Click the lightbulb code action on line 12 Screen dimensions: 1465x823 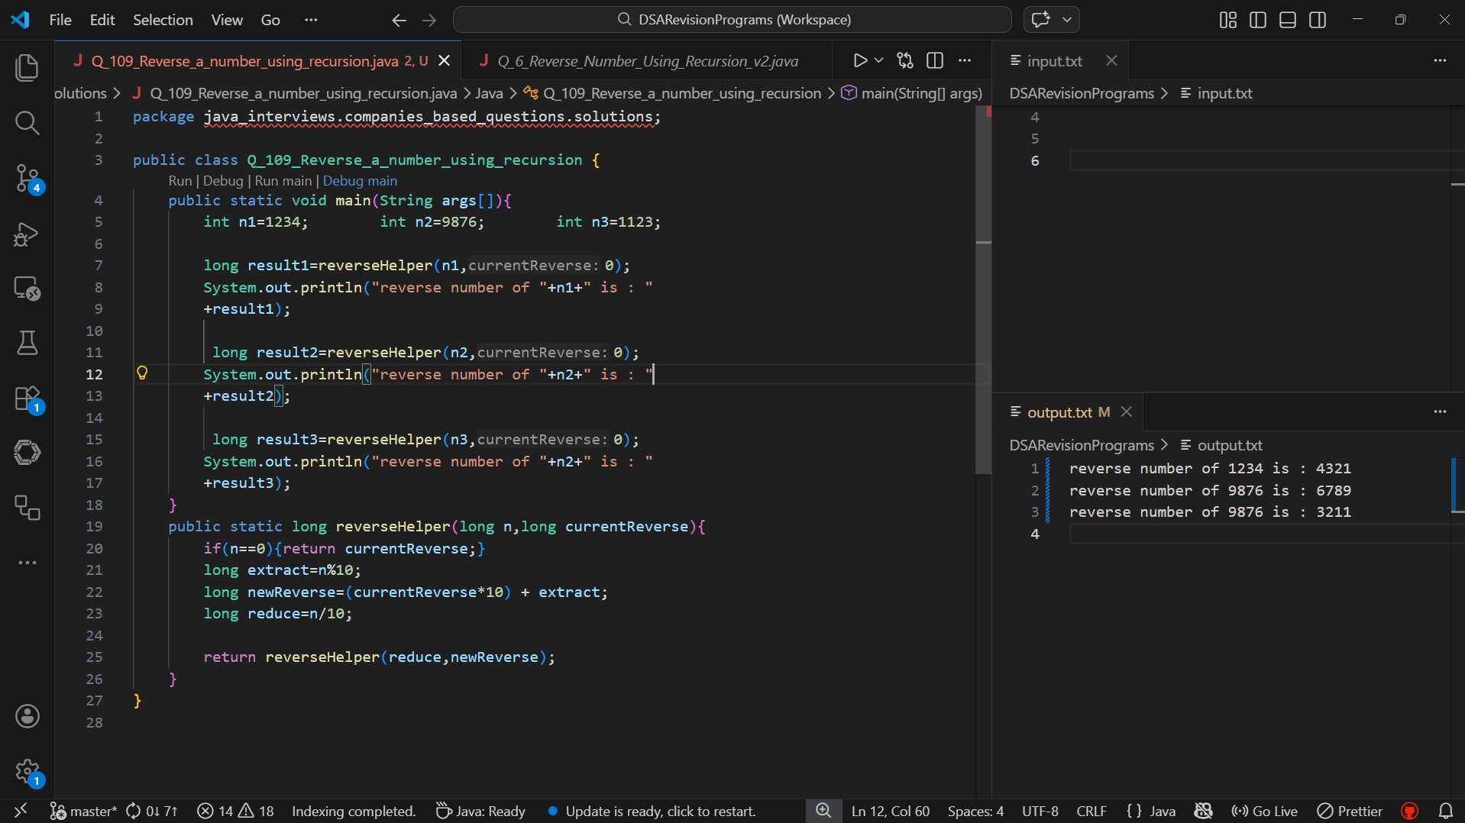click(x=142, y=373)
